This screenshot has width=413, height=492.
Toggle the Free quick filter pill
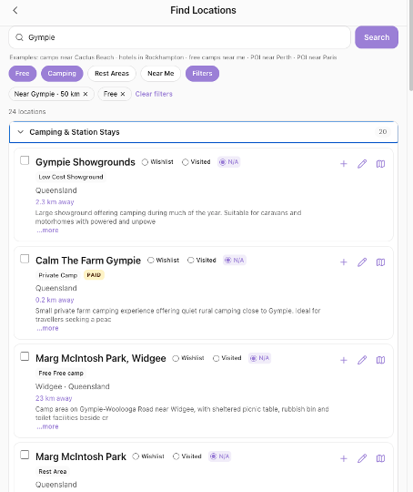[x=23, y=74]
